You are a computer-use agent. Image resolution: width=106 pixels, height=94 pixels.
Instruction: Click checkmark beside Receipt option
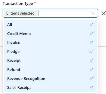point(92,61)
